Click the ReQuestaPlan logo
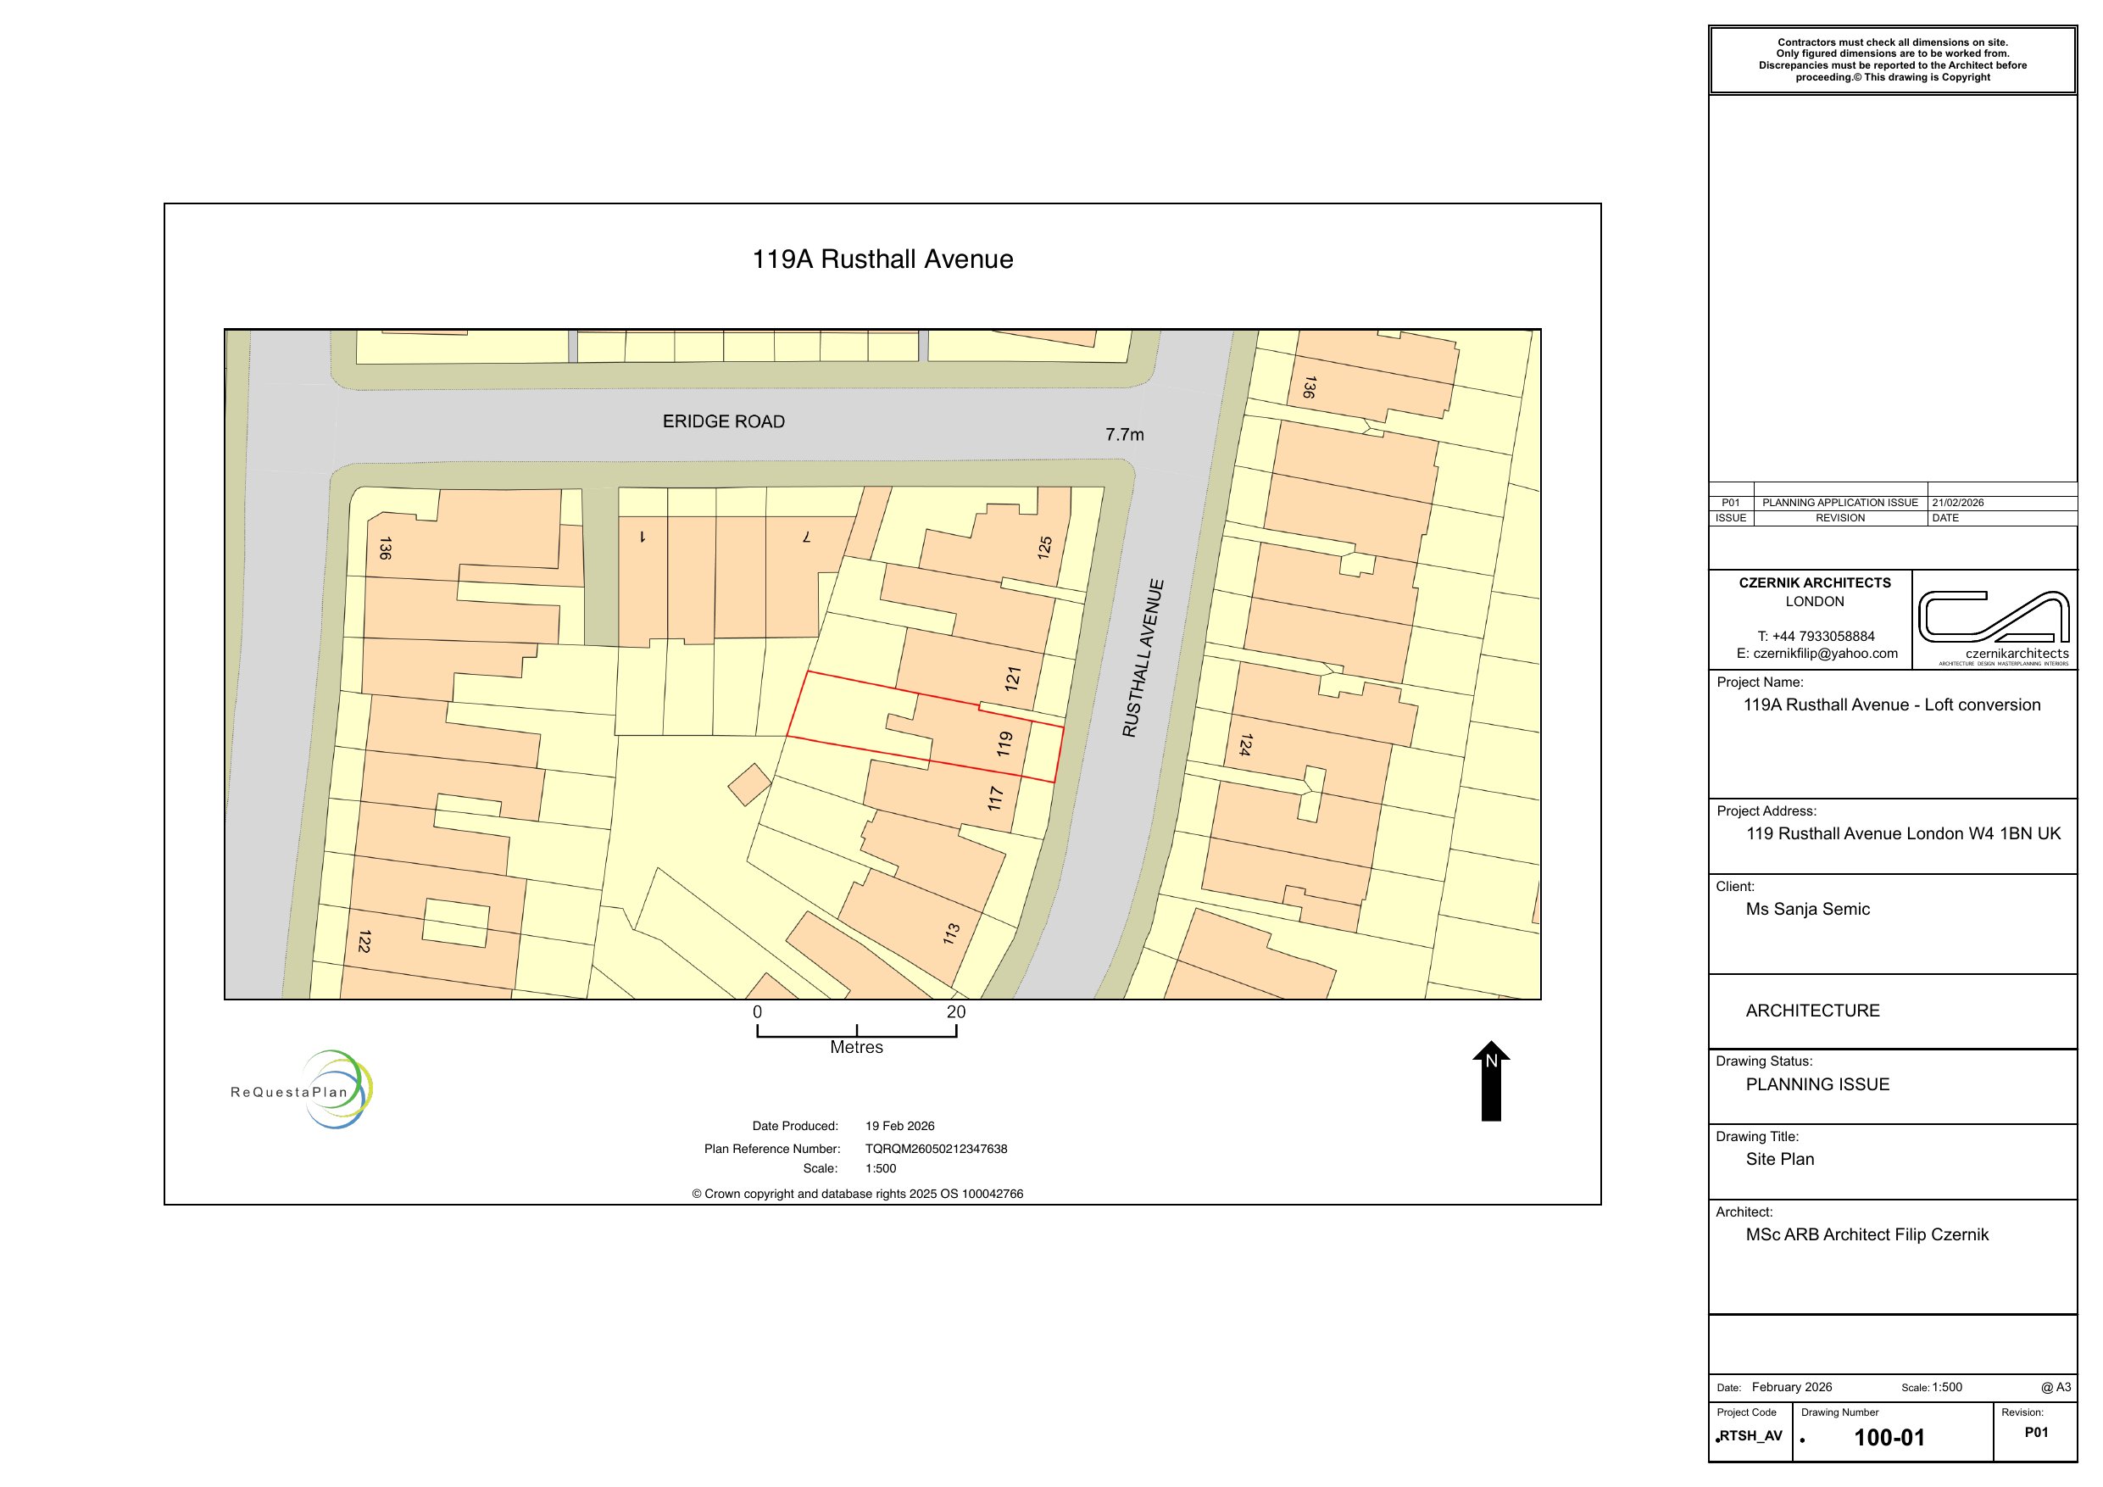This screenshot has width=2103, height=1487. 303,1090
